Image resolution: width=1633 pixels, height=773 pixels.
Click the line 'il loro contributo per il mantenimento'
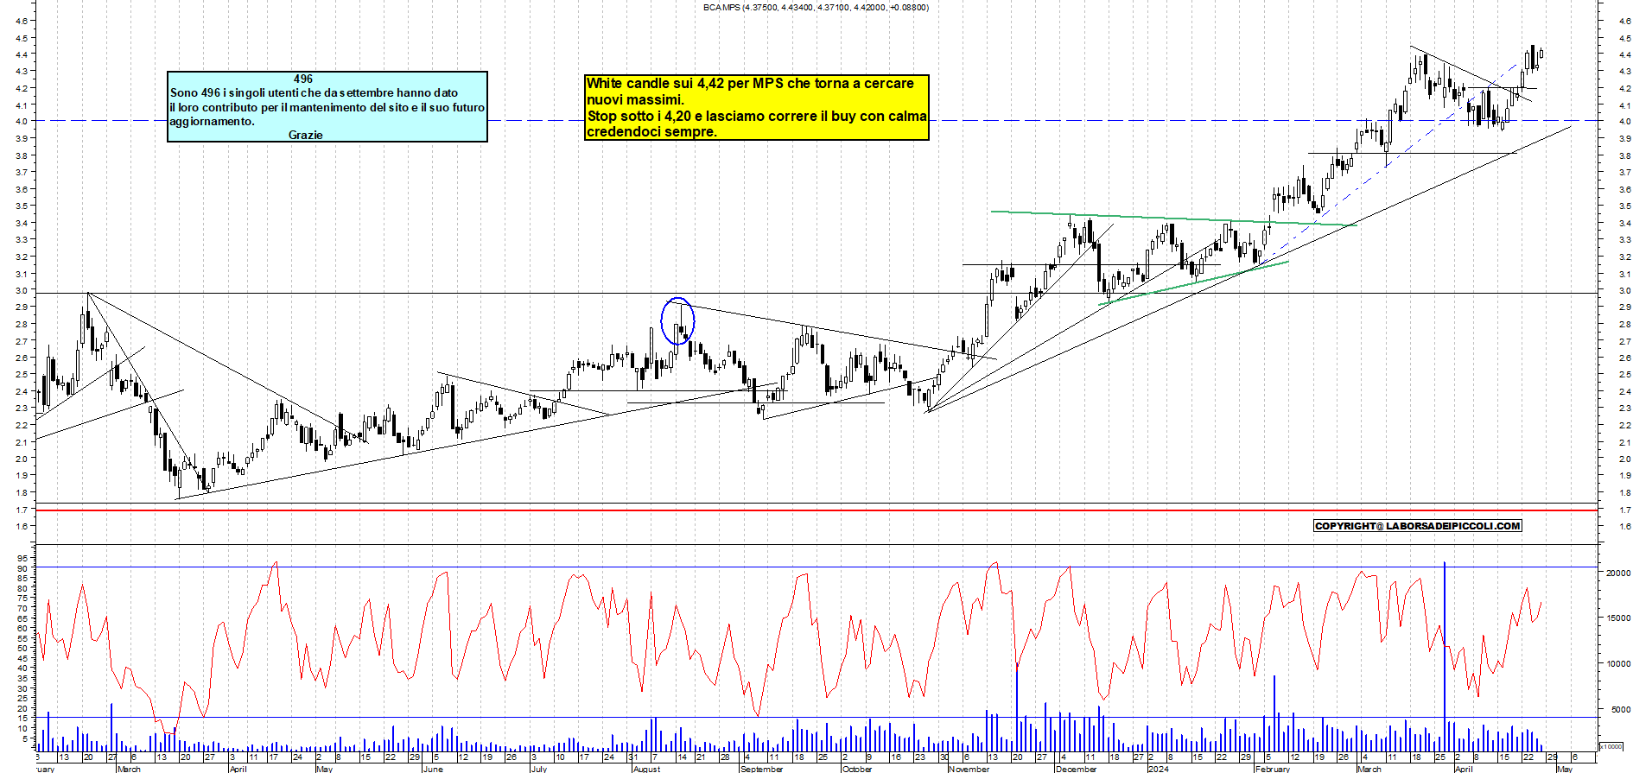327,107
